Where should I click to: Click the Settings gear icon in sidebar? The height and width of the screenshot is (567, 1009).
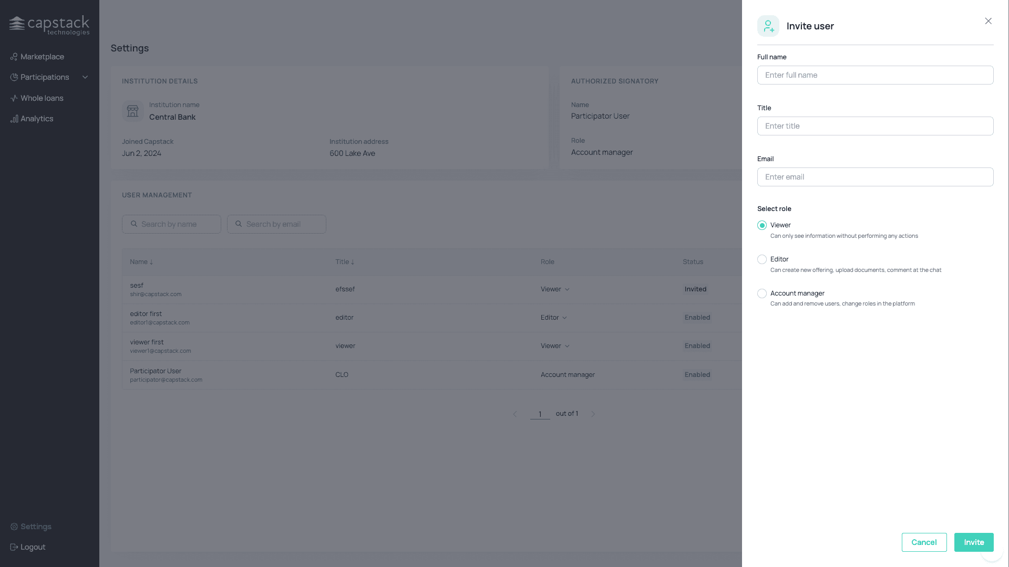(x=14, y=527)
